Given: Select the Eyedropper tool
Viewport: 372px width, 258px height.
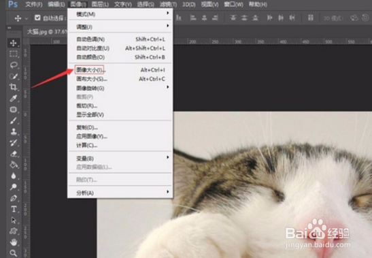Looking at the screenshot, I should [x=14, y=98].
